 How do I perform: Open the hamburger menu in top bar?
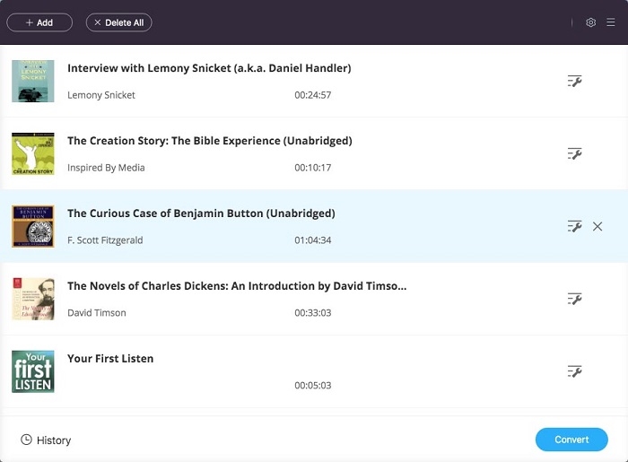tap(611, 22)
